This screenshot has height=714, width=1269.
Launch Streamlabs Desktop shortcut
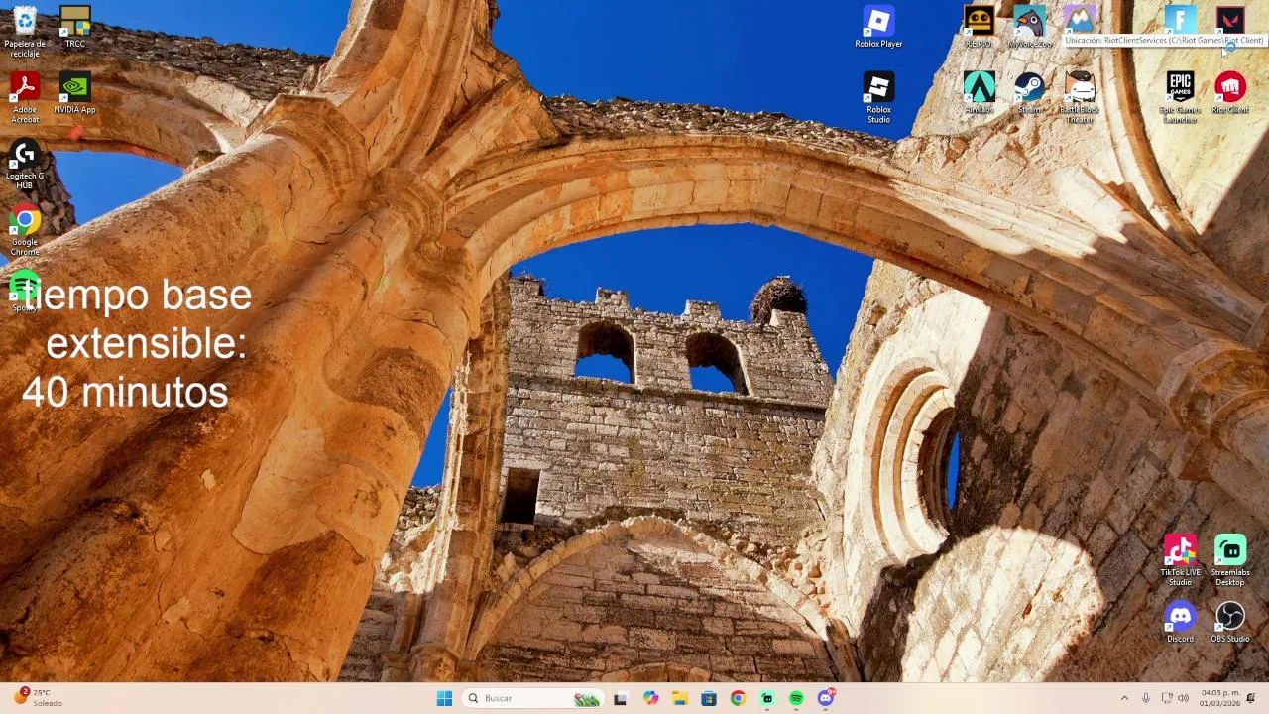click(x=1230, y=561)
